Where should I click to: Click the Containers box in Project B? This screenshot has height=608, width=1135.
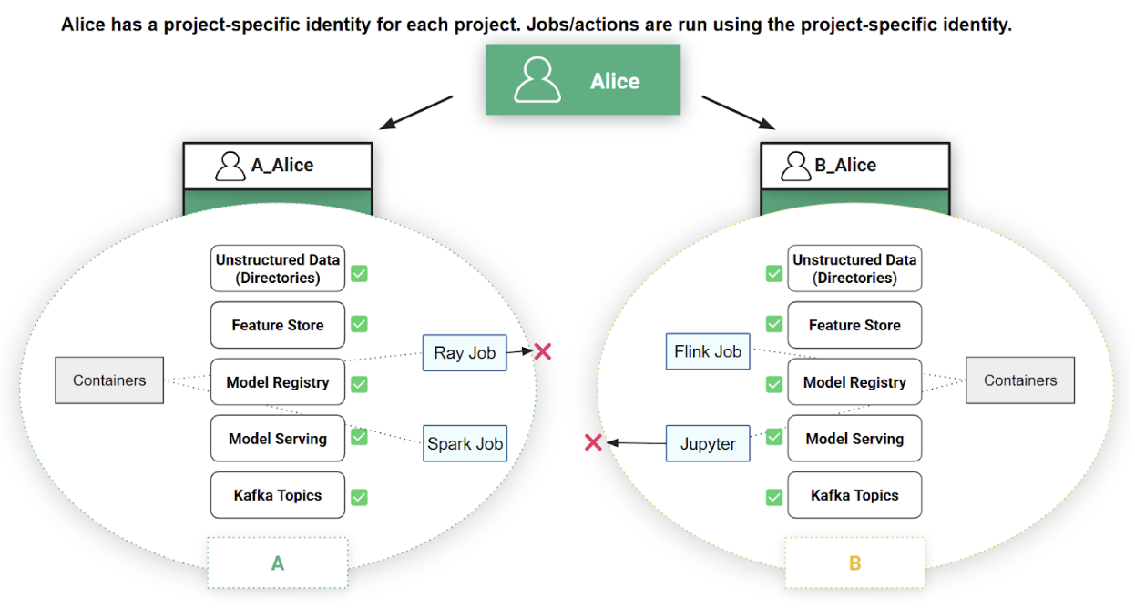(1020, 380)
